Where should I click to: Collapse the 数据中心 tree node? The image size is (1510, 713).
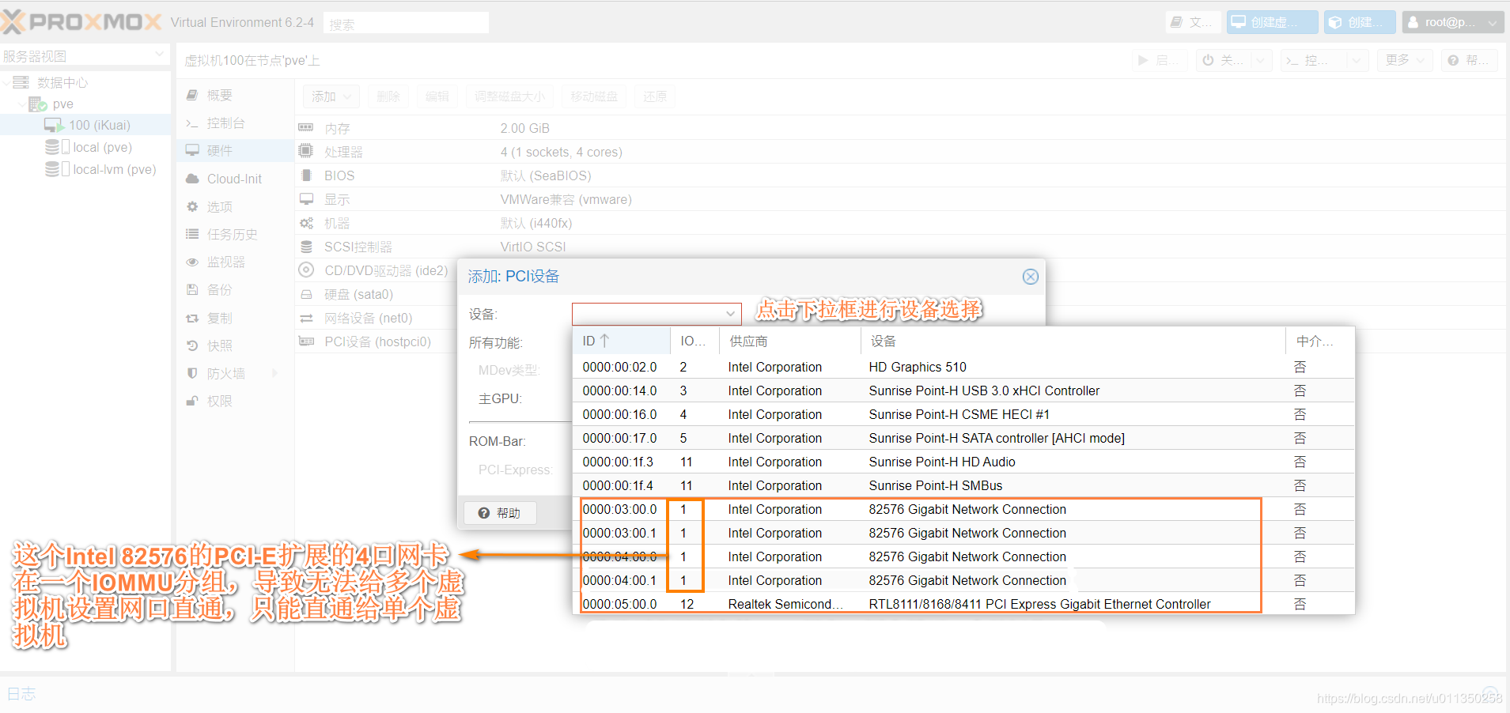click(x=8, y=82)
